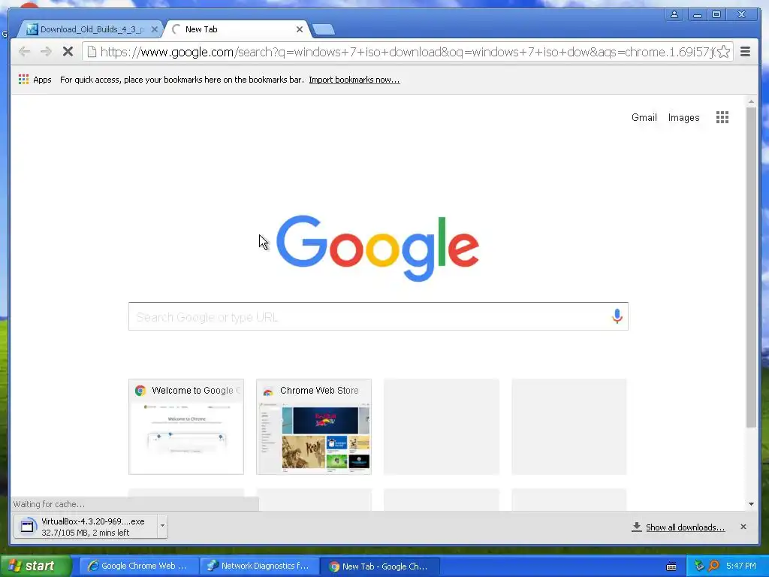
Task: Click New Tab - Google Chrome taskbar item
Action: 379,566
